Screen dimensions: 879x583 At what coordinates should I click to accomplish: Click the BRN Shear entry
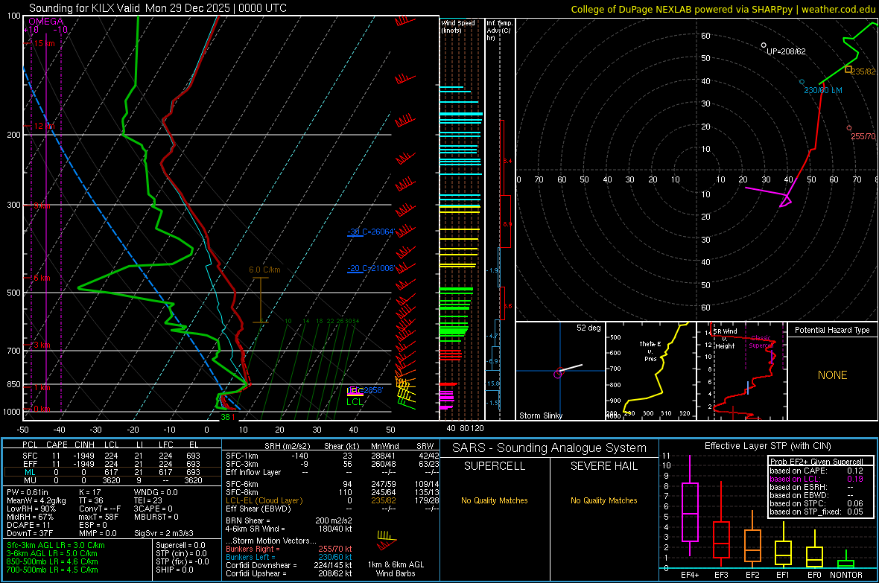[289, 520]
